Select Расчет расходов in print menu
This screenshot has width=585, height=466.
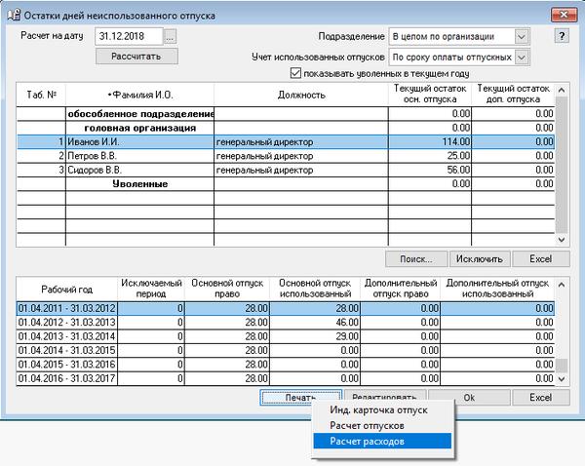point(380,441)
